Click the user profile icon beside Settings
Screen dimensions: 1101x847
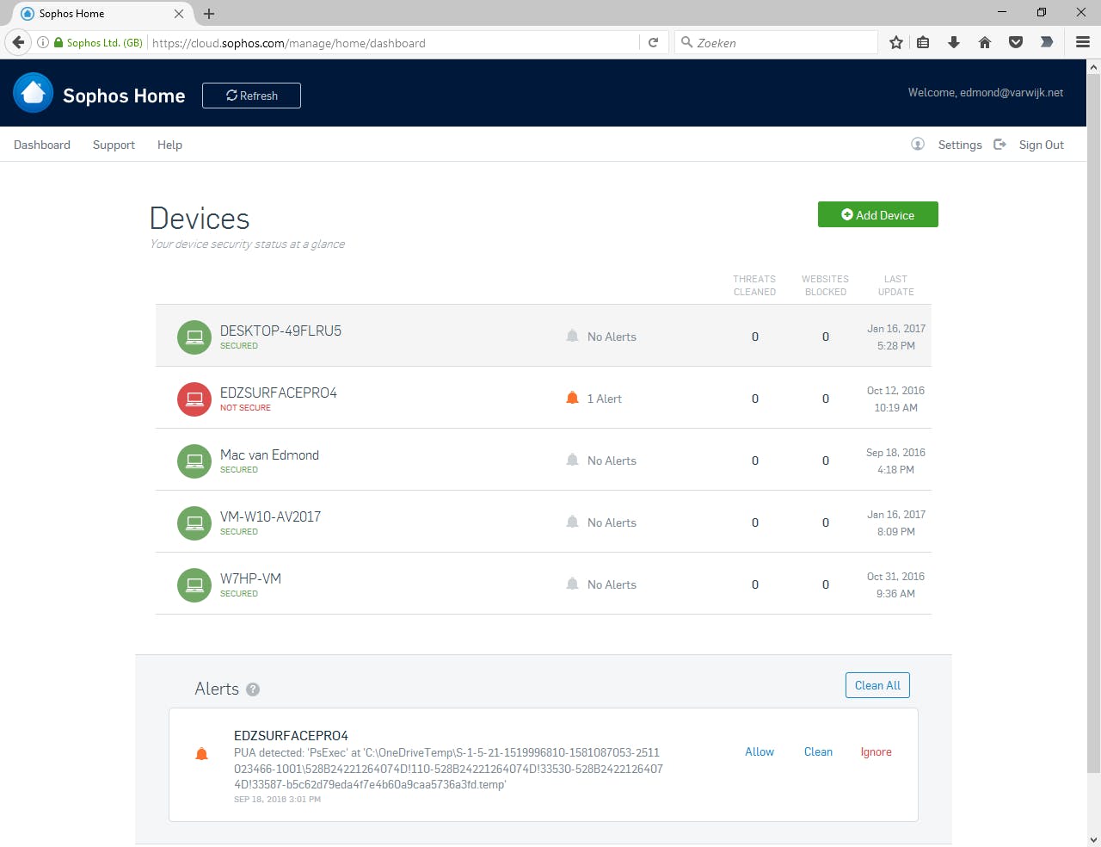click(x=918, y=145)
